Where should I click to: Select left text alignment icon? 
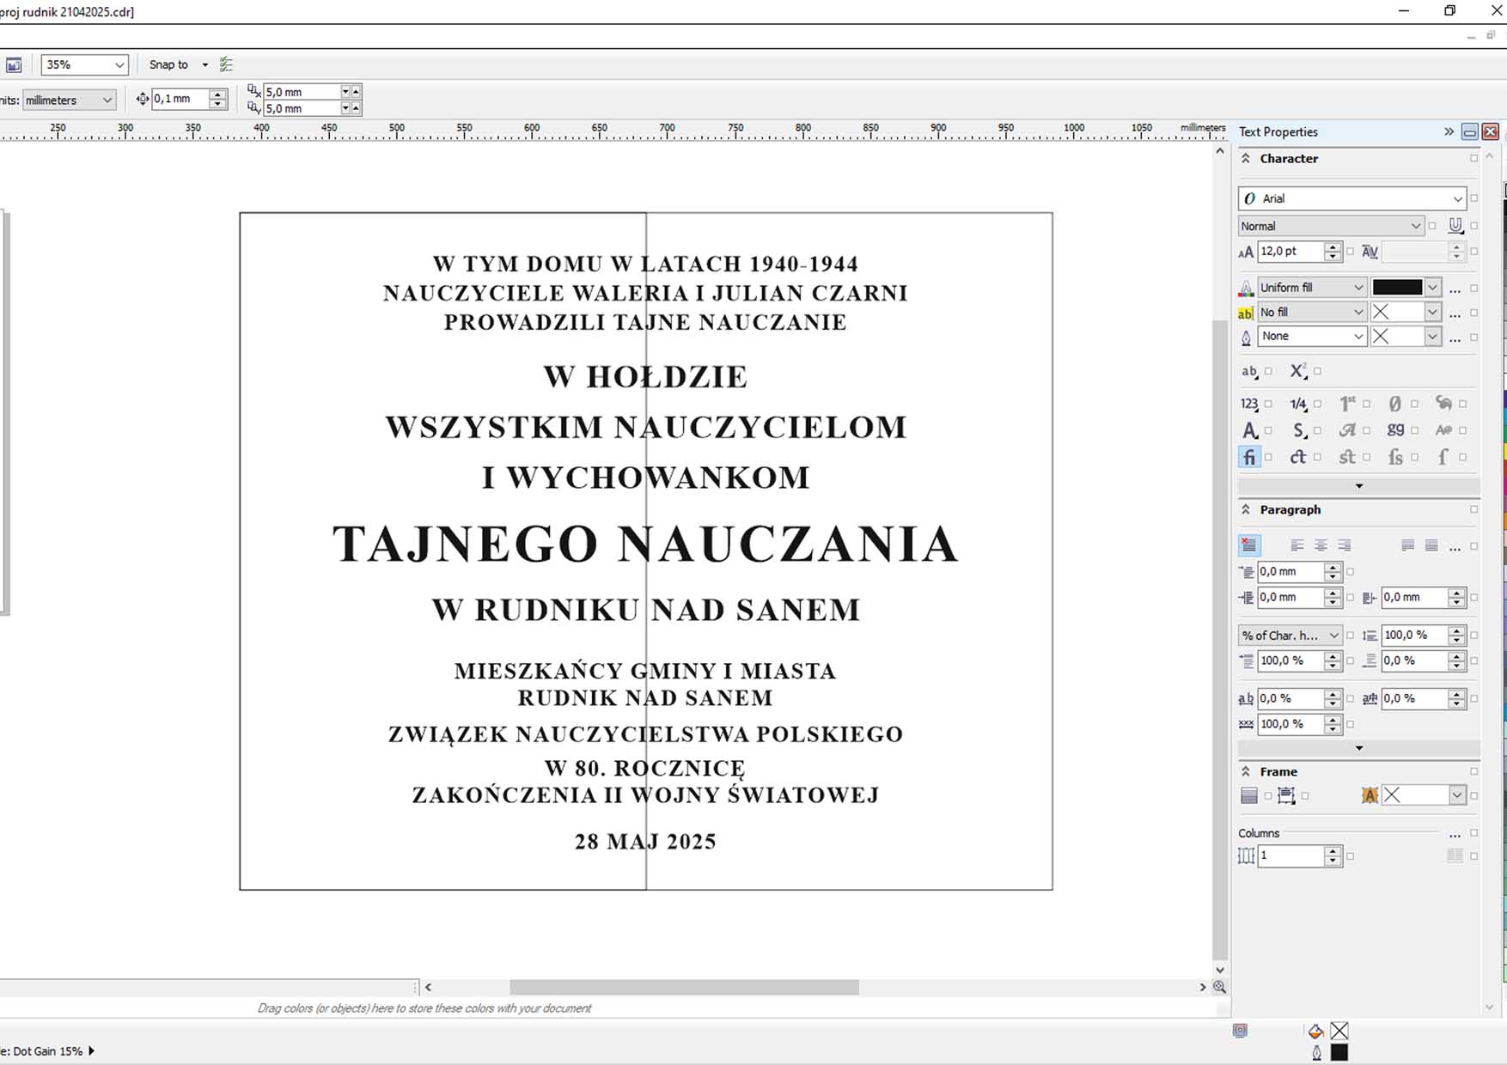(1297, 545)
